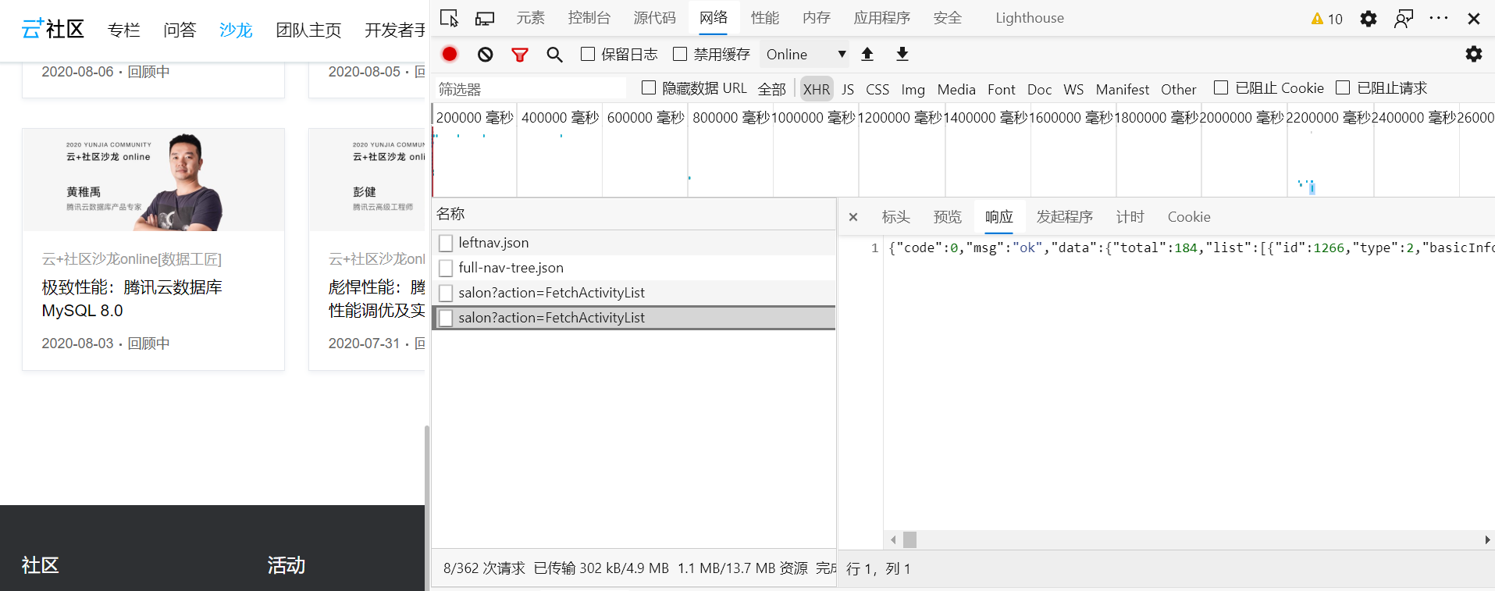Click the export HAR download arrow

click(902, 54)
